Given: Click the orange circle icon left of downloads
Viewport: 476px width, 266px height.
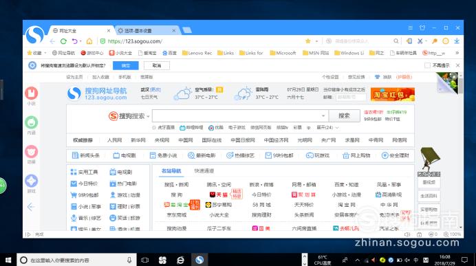Looking at the screenshot, I should (446, 41).
